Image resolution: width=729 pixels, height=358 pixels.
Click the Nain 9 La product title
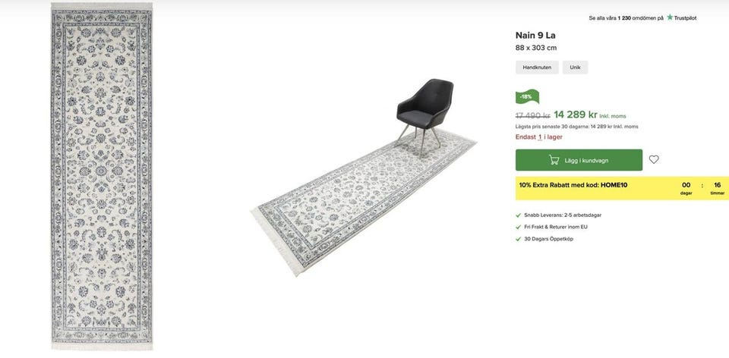tap(535, 36)
